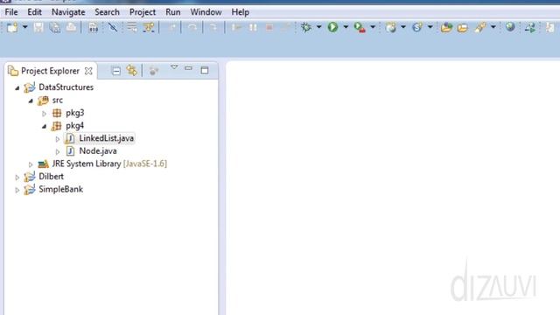
Task: Open the Search flashlight dropdown arrow
Action: click(x=493, y=27)
